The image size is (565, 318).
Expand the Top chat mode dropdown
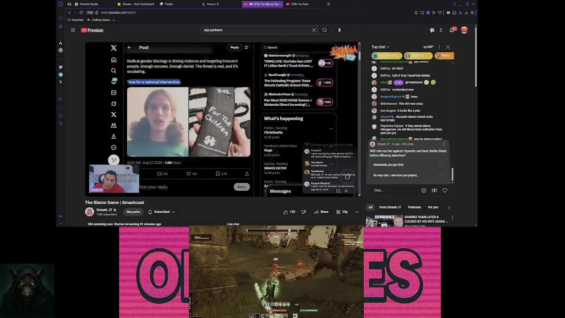[380, 47]
